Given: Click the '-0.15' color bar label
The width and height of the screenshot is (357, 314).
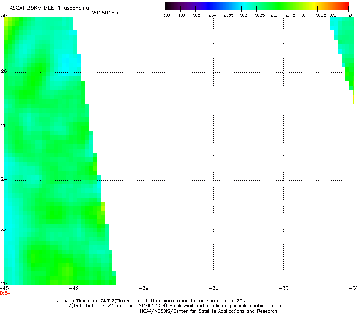Looking at the screenshot, I should tap(288, 15).
